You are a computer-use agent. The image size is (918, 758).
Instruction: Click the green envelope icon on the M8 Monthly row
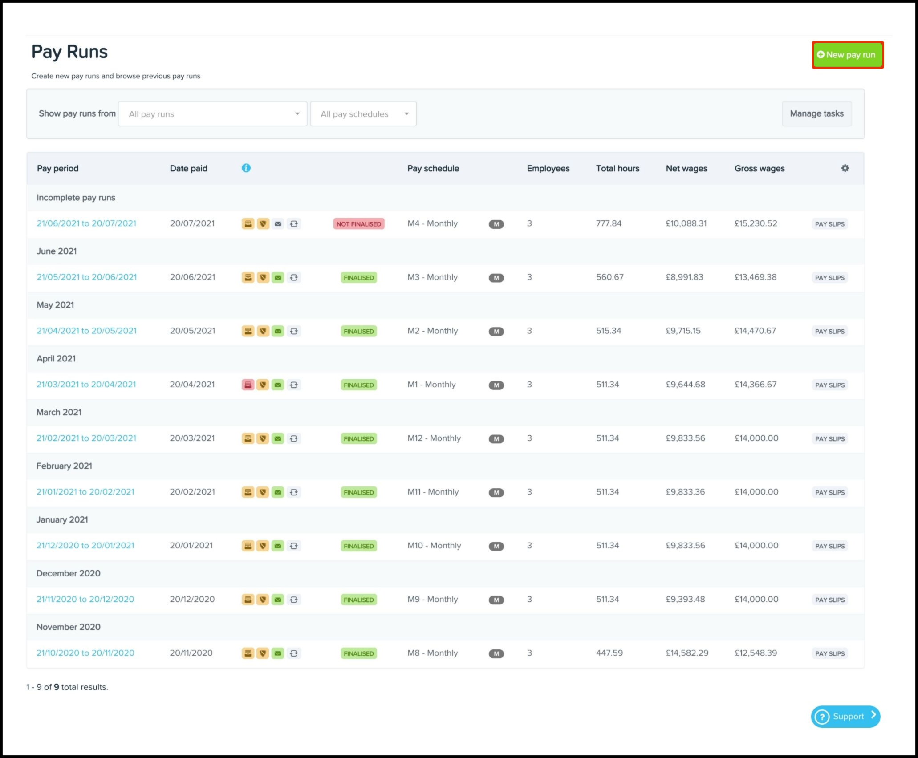[x=278, y=653]
